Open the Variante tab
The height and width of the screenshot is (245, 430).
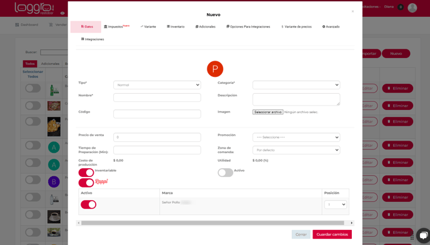(148, 27)
